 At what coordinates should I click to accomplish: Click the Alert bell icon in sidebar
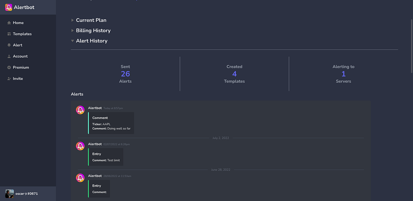tap(9, 45)
